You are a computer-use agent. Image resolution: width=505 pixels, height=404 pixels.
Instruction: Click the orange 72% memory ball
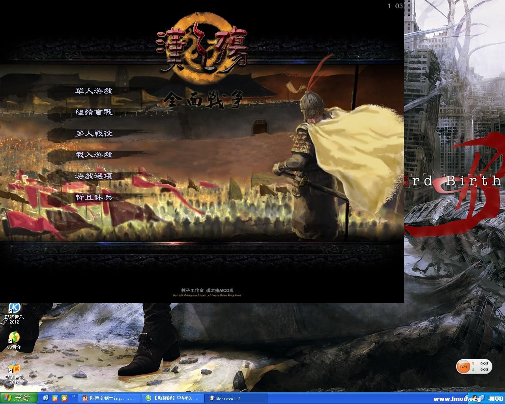[463, 367]
